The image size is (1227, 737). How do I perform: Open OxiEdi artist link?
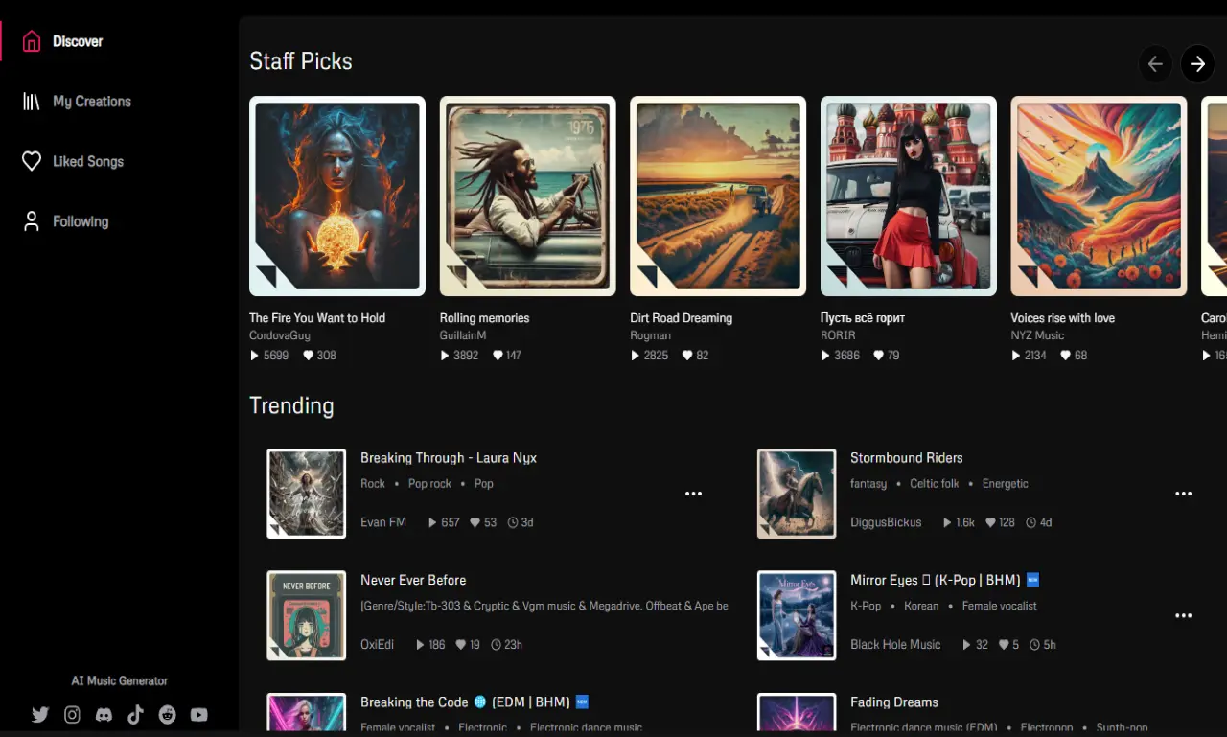pos(378,645)
